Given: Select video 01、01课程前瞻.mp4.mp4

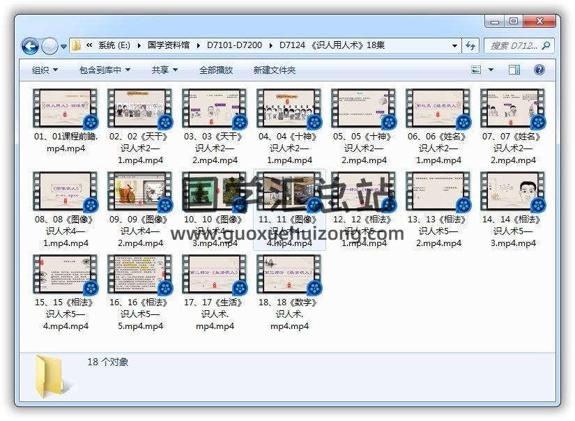Looking at the screenshot, I should point(66,121).
